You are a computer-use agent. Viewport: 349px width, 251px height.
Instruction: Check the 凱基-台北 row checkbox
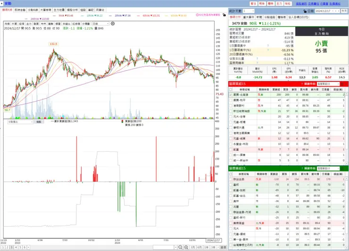coord(231,196)
